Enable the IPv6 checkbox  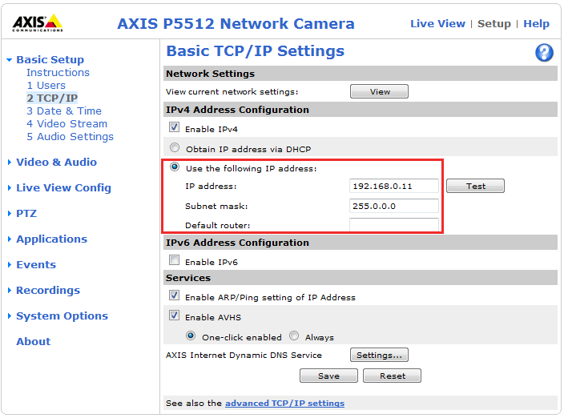pos(175,260)
